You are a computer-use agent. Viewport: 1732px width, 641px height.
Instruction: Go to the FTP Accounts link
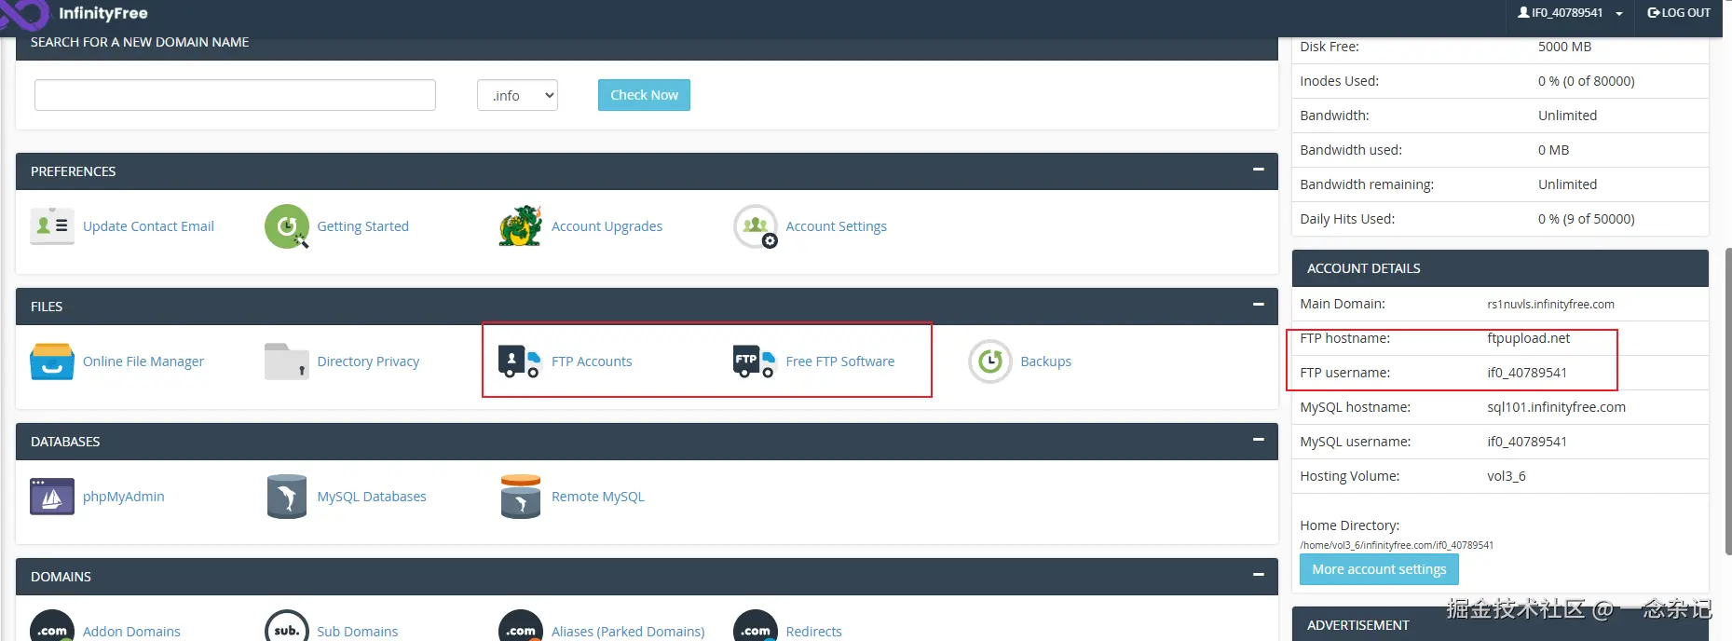tap(592, 361)
